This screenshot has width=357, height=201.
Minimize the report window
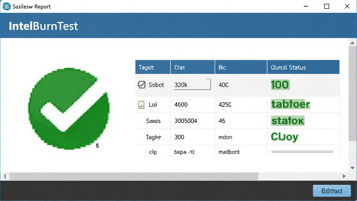coord(306,6)
